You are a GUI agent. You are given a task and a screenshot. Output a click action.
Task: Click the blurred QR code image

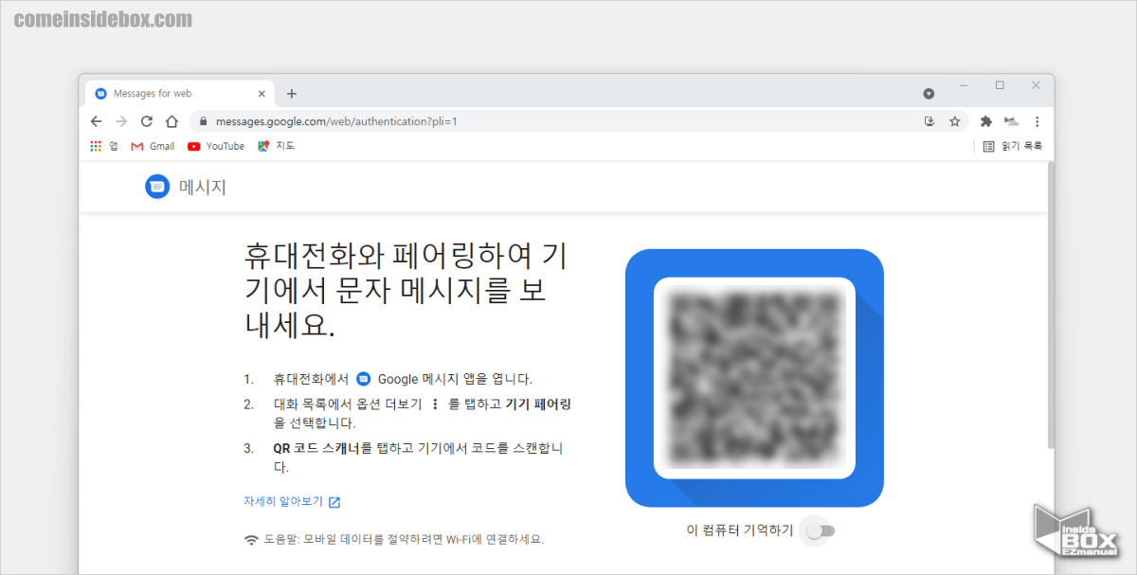click(x=754, y=377)
